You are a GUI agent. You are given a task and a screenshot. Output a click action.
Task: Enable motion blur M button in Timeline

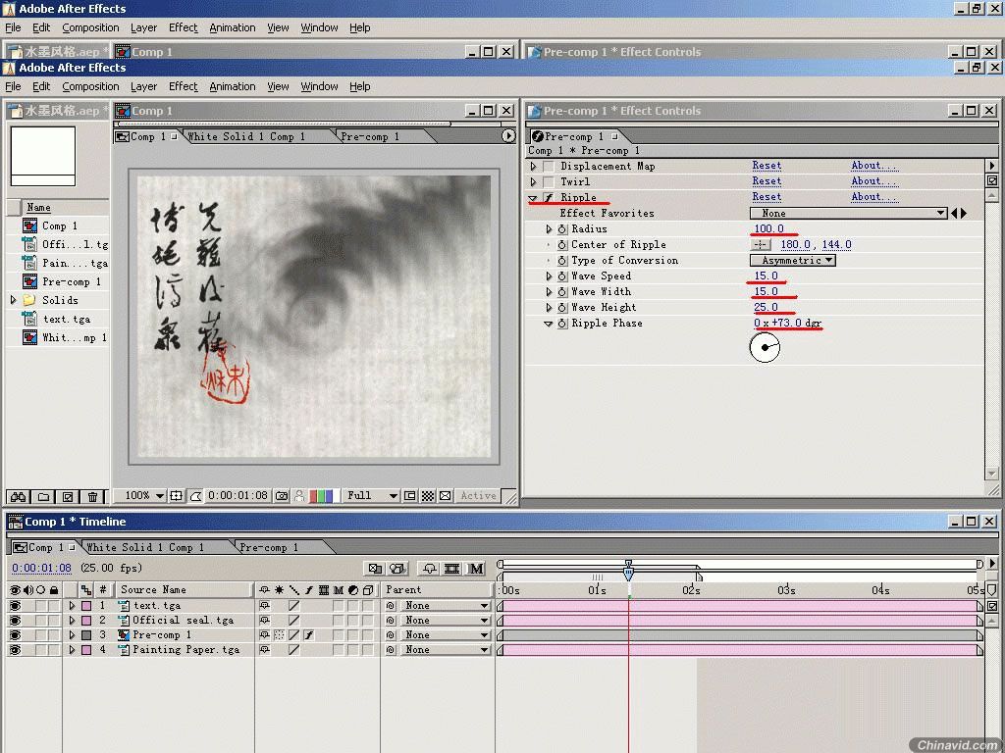point(476,568)
